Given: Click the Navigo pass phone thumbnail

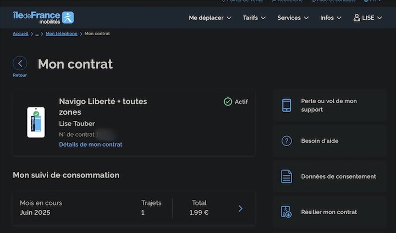Looking at the screenshot, I should click(36, 122).
